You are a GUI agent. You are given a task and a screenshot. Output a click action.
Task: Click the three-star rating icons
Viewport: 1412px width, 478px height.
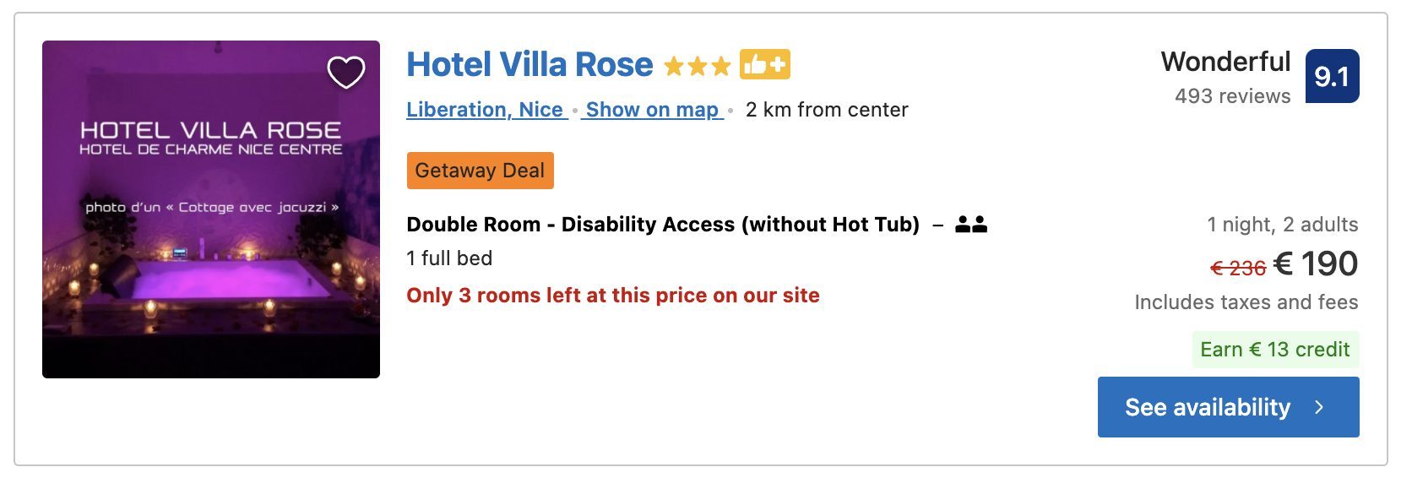(697, 66)
